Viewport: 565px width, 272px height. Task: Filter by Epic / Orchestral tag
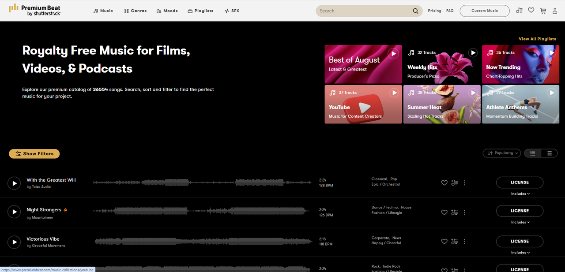(x=386, y=184)
